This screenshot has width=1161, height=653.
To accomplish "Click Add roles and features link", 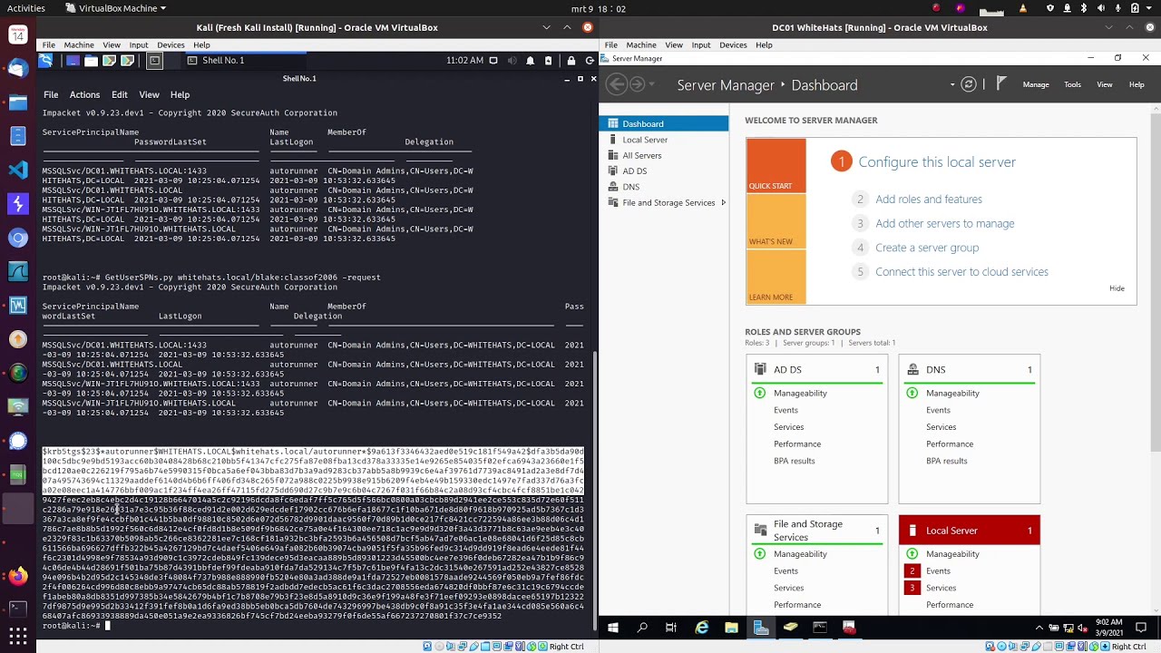I will [x=928, y=199].
